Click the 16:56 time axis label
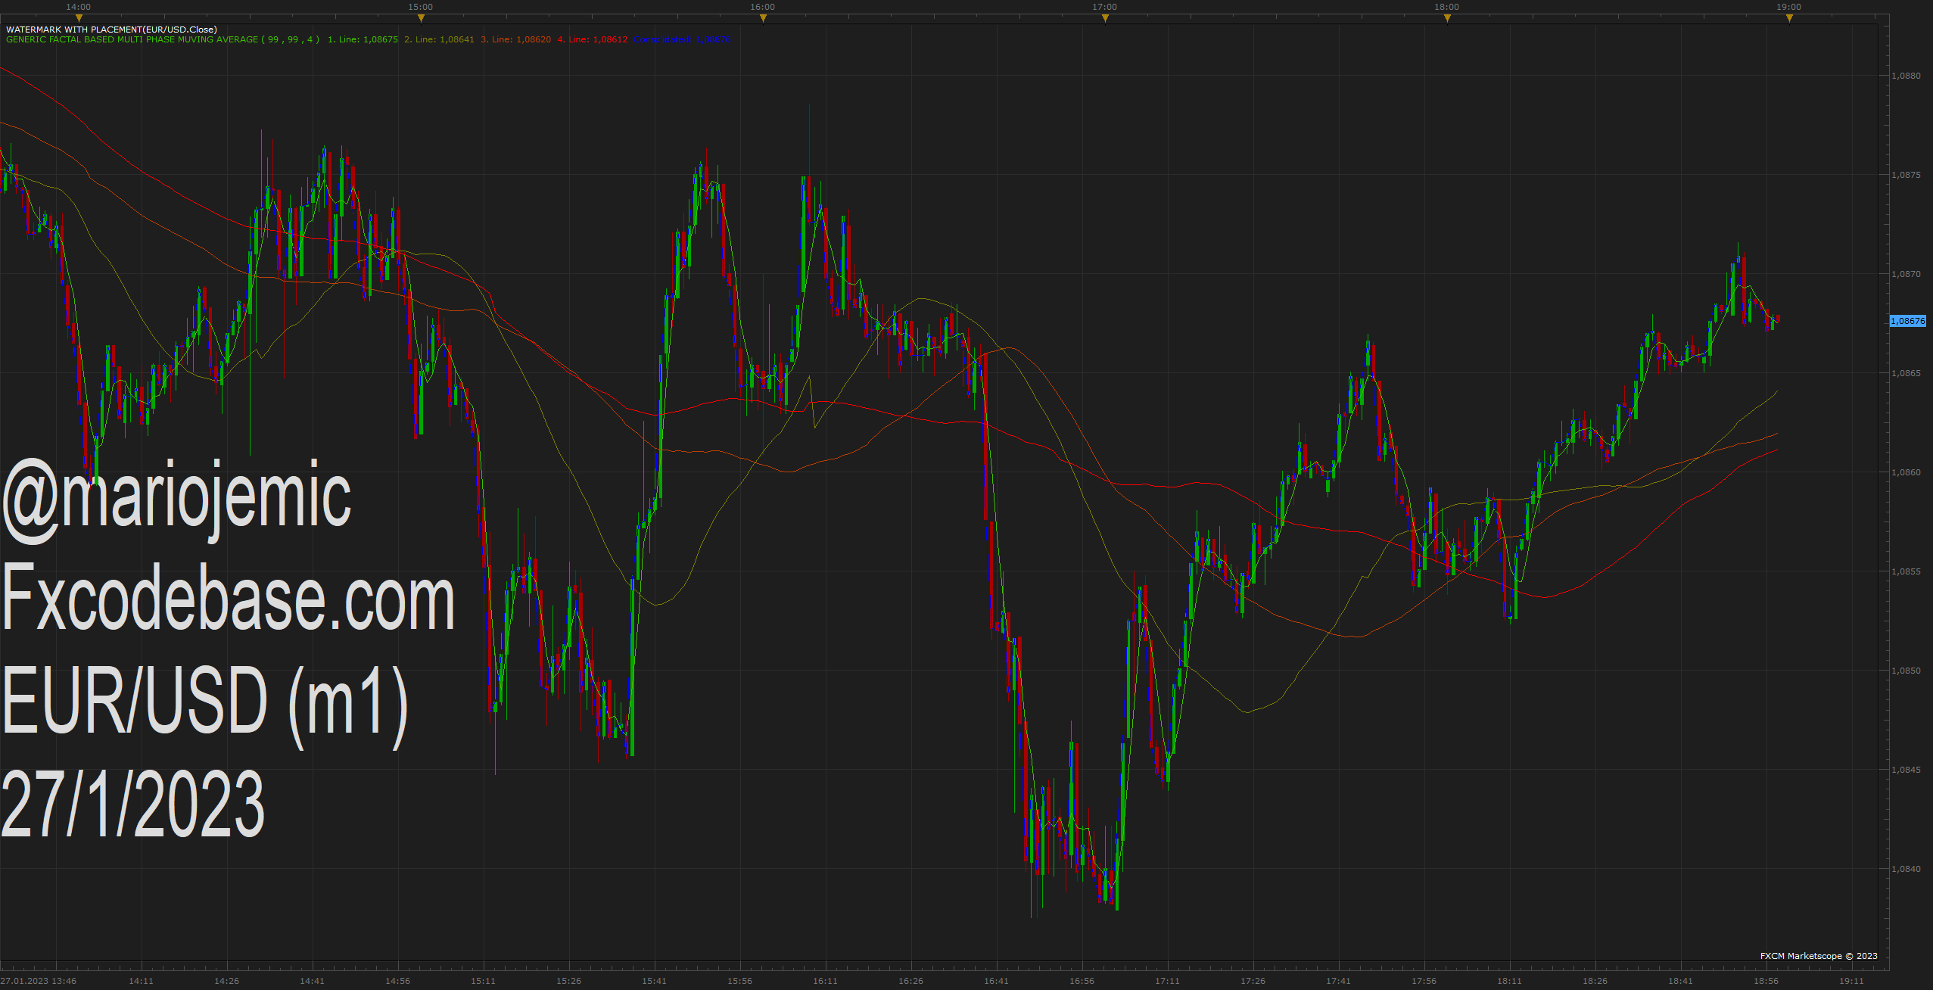The width and height of the screenshot is (1933, 990). tap(1082, 981)
